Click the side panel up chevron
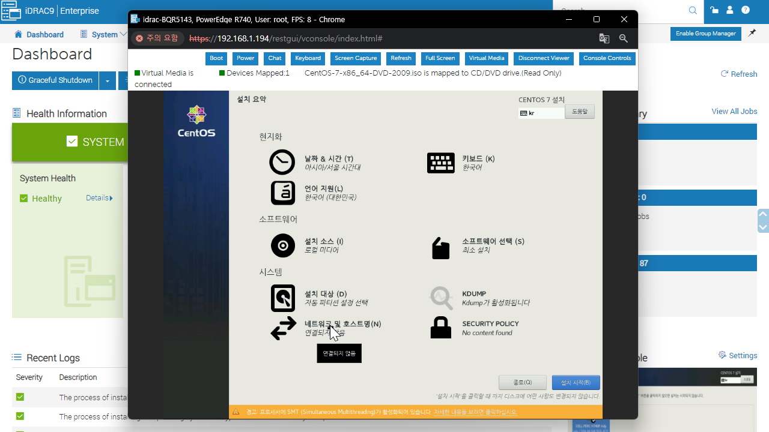 763,214
